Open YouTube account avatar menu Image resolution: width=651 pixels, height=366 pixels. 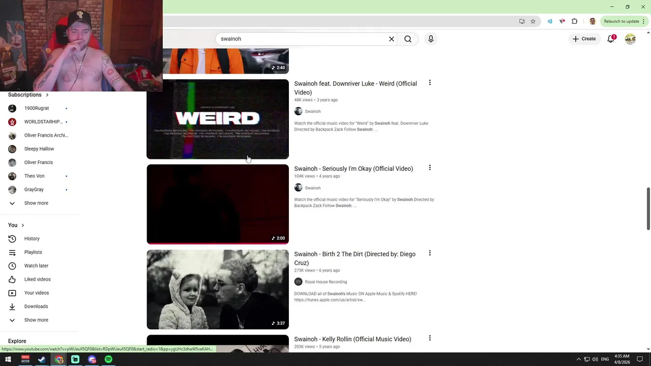630,39
